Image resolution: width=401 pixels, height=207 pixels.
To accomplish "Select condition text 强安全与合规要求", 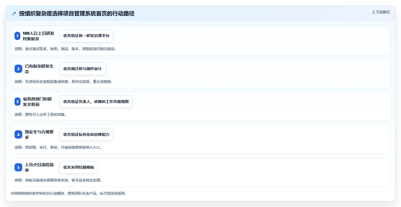I will click(39, 134).
